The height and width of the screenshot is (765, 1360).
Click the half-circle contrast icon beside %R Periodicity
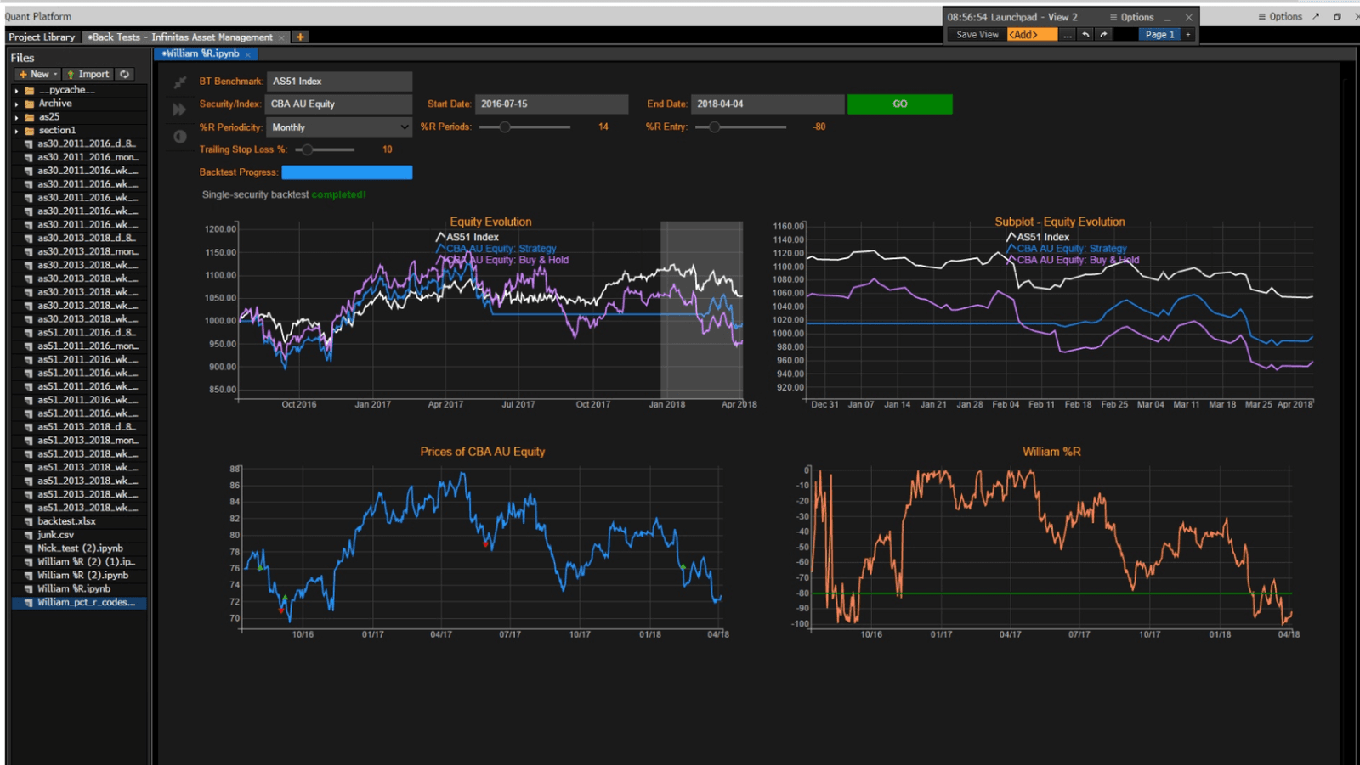click(x=179, y=137)
